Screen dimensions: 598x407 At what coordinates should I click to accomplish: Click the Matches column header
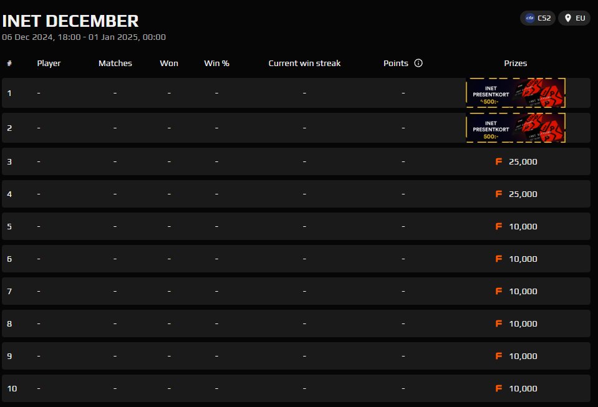pos(115,63)
